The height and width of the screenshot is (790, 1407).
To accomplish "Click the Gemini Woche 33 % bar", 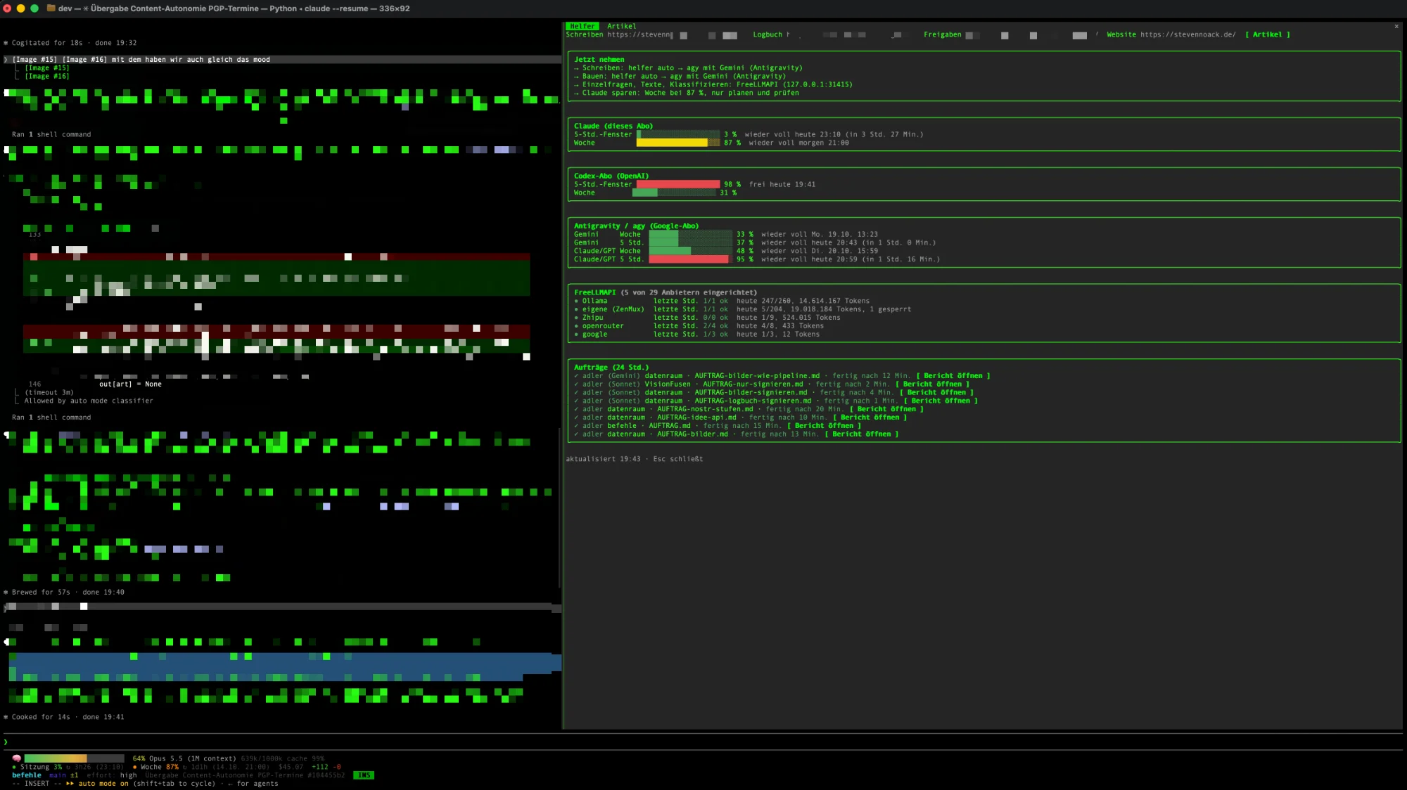I will click(x=689, y=234).
